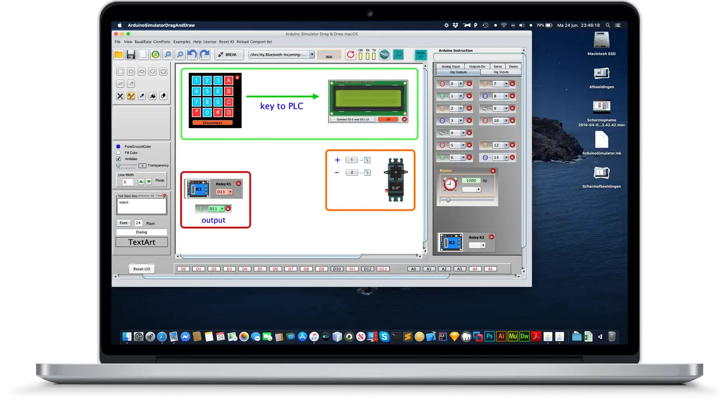The width and height of the screenshot is (728, 400).
Task: Select the eyedropper color picker tool
Action: click(x=142, y=96)
